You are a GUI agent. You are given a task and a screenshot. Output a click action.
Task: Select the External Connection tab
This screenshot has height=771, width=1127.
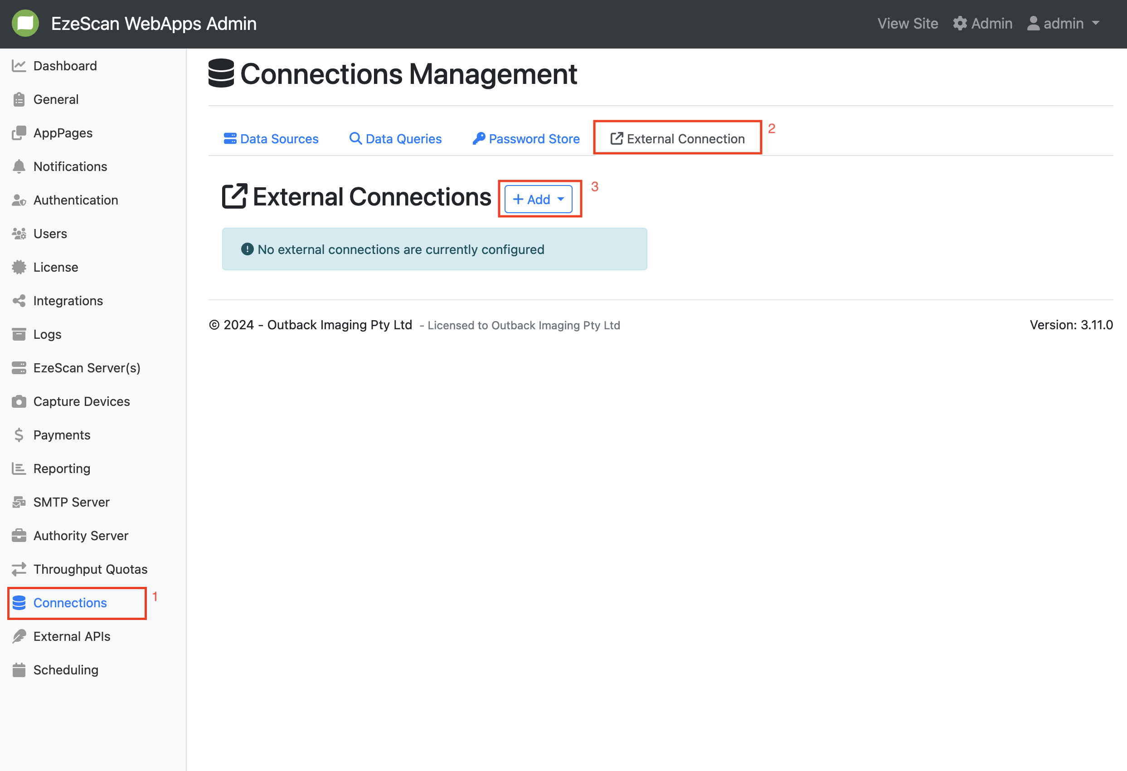(x=677, y=139)
